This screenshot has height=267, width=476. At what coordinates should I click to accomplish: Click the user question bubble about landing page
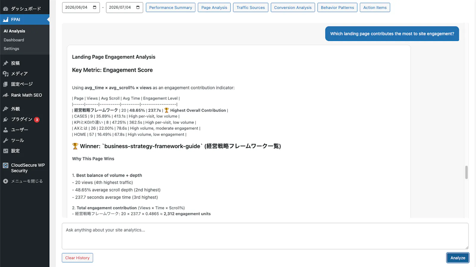tap(392, 34)
